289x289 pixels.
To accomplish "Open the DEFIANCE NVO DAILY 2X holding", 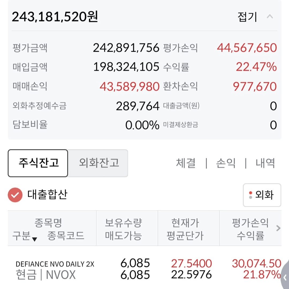I will pyautogui.click(x=55, y=264).
